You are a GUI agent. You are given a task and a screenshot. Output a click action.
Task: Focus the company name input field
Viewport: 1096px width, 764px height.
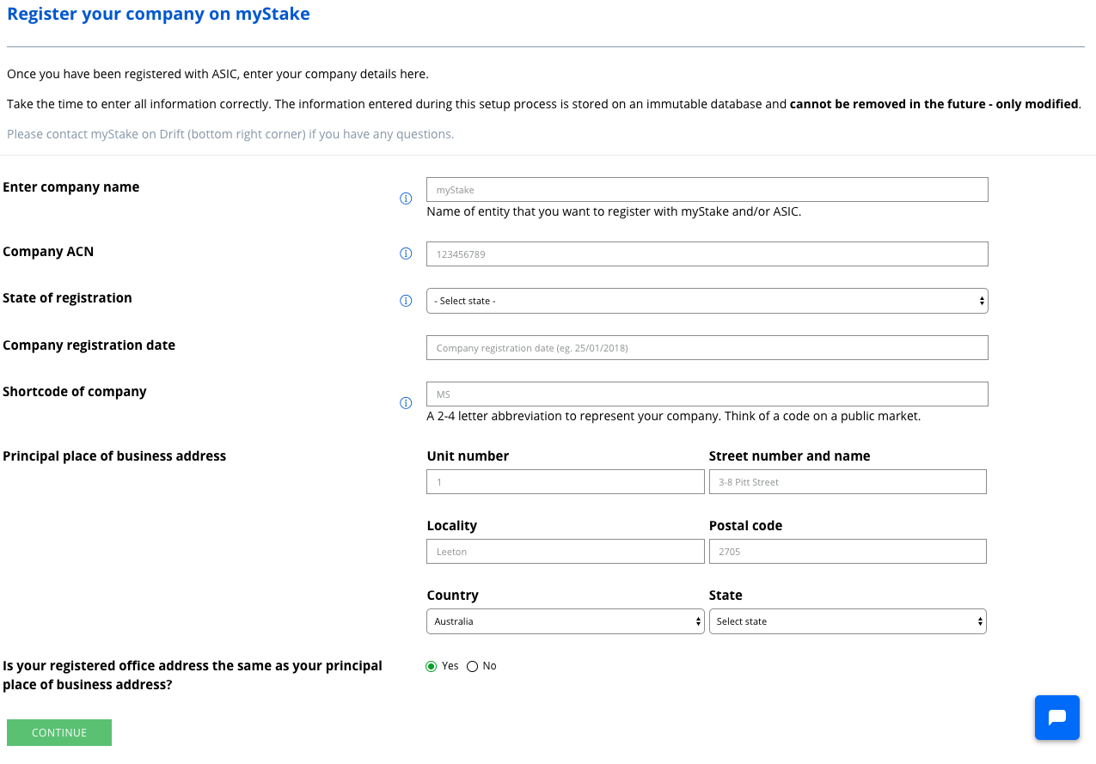[x=707, y=190]
